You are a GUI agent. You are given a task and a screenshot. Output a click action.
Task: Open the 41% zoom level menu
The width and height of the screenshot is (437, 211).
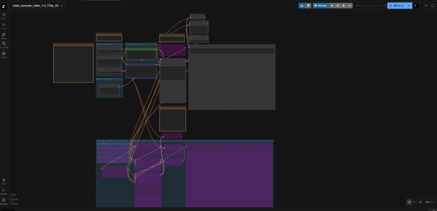point(428,202)
